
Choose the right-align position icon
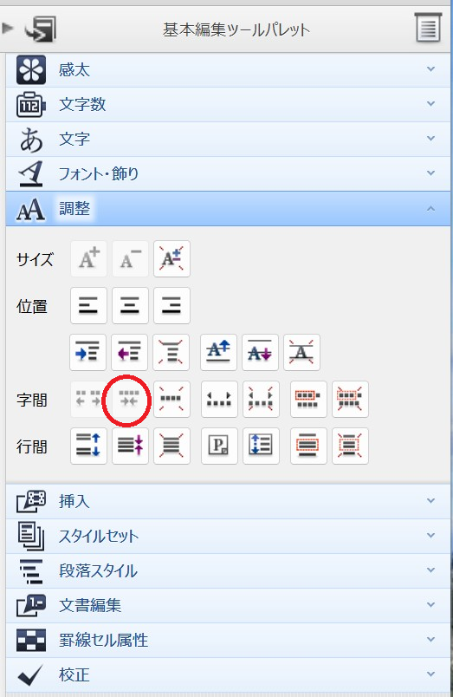pyautogui.click(x=171, y=305)
